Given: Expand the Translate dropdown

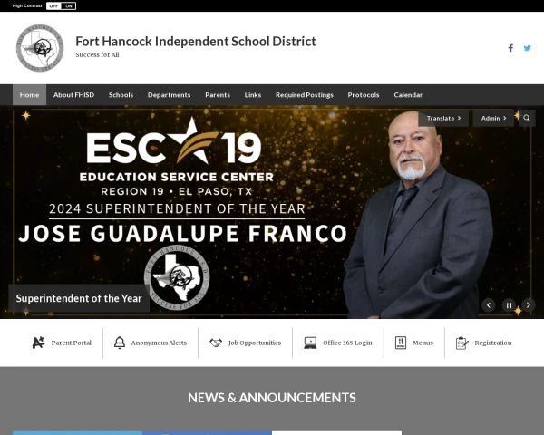Looking at the screenshot, I should (x=443, y=119).
